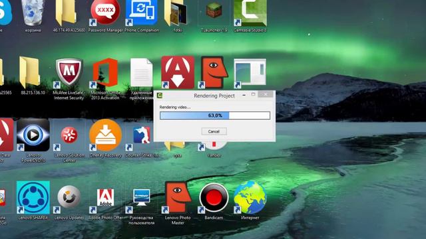
Task: Click the 'Rendering video...' status label
Action: (x=175, y=108)
